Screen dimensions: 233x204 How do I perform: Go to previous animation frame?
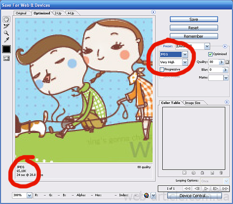pos(197,189)
